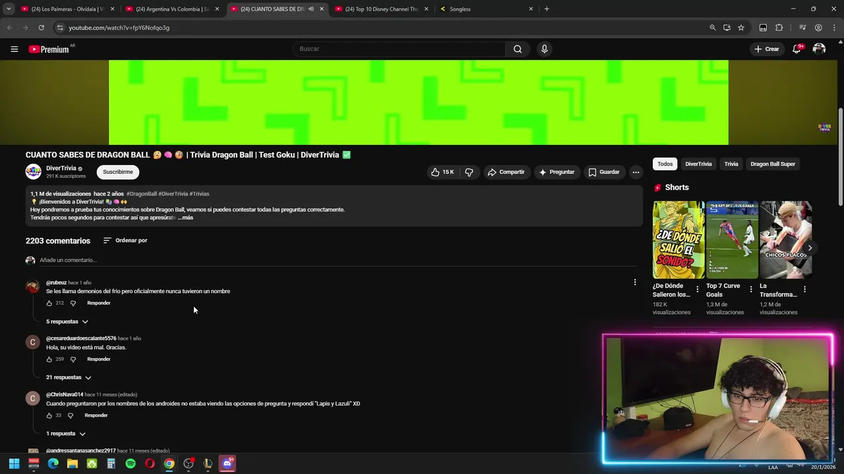The image size is (844, 474).
Task: Select the Dragon Ball Super filter chip
Action: tap(773, 164)
